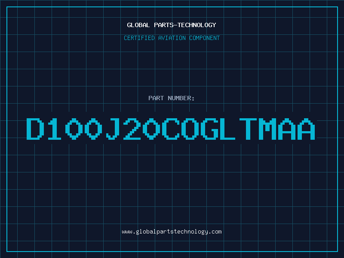The width and height of the screenshot is (344, 258).
Task: Select the part number D100J20C0GLTMAA
Action: [171, 129]
